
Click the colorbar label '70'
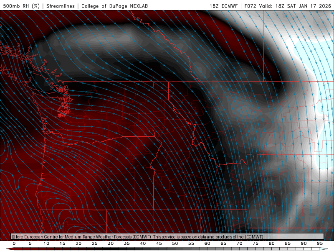click(x=239, y=243)
